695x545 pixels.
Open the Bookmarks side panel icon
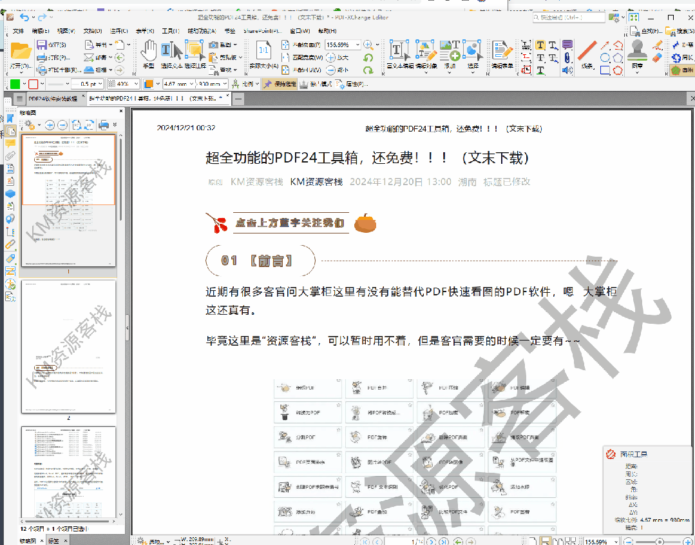click(10, 119)
